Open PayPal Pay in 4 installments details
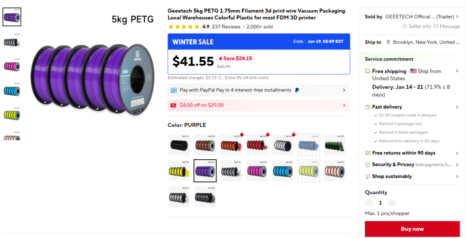The height and width of the screenshot is (238, 466). [258, 90]
